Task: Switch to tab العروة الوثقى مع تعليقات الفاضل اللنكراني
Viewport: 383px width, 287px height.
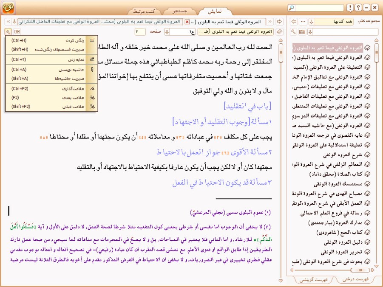Action: pos(60,22)
